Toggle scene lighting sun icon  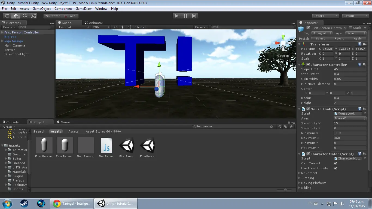tap(122, 27)
